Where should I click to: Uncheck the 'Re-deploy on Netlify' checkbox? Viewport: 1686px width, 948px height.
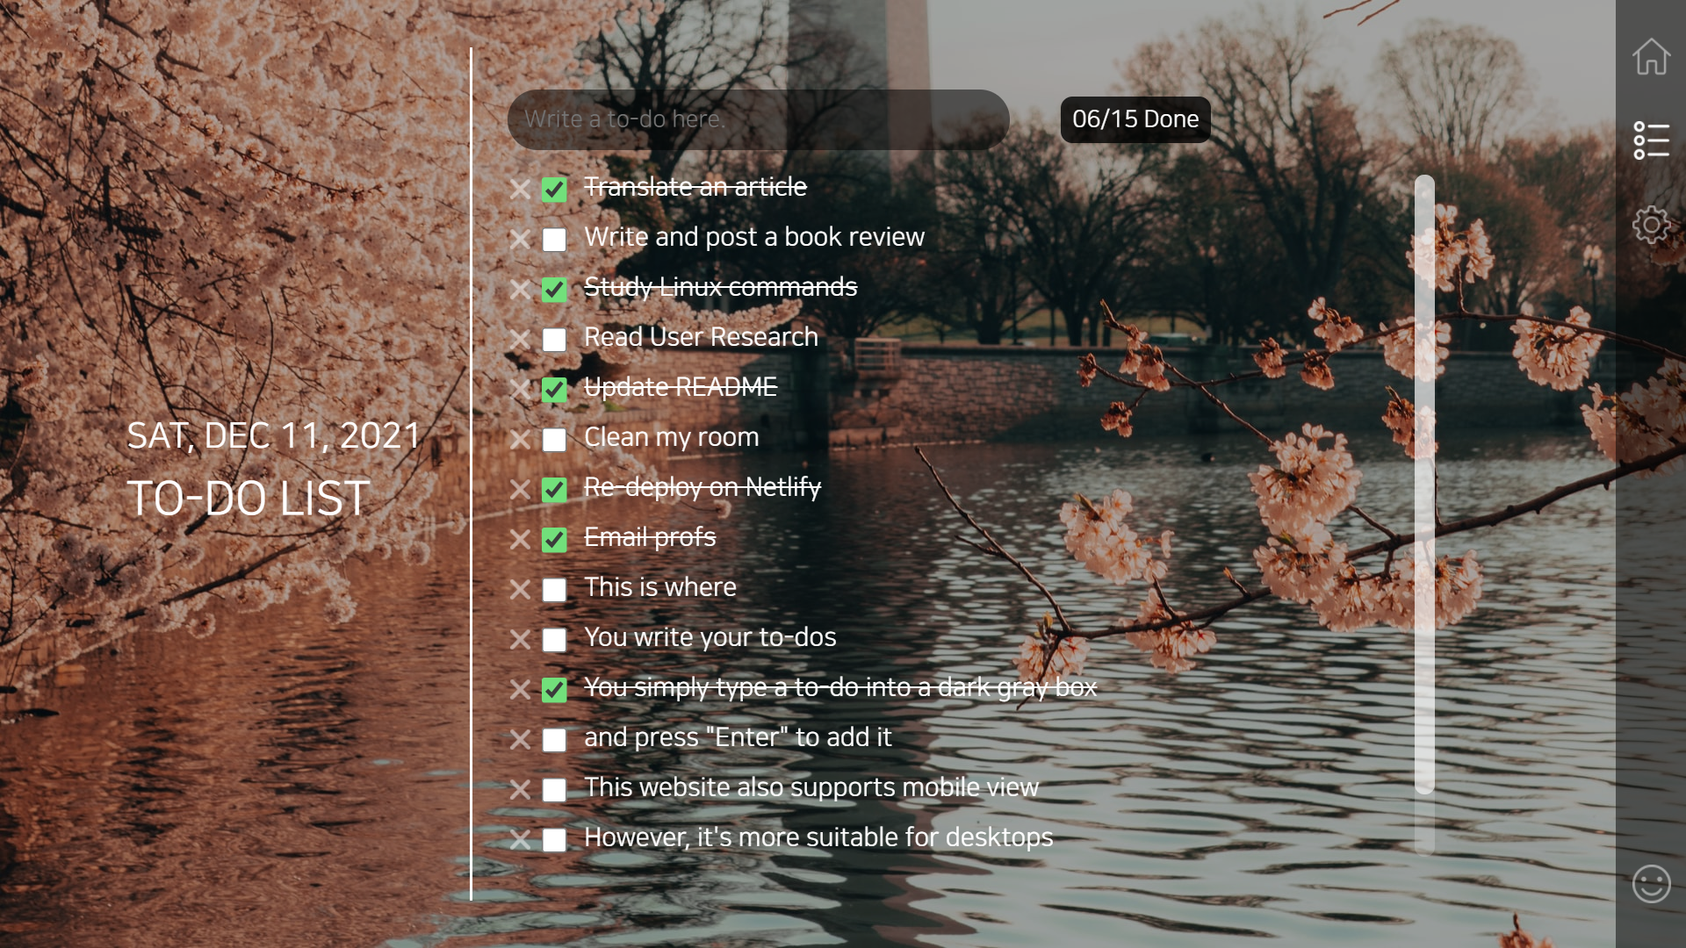pyautogui.click(x=555, y=488)
